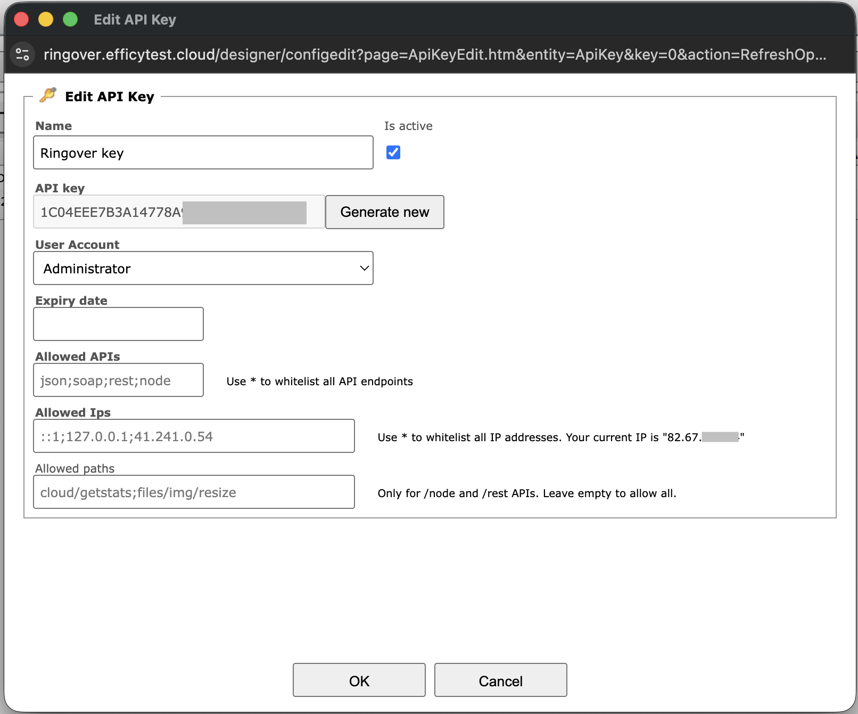
Task: Click the key icon beside Edit API Key
Action: click(x=48, y=95)
